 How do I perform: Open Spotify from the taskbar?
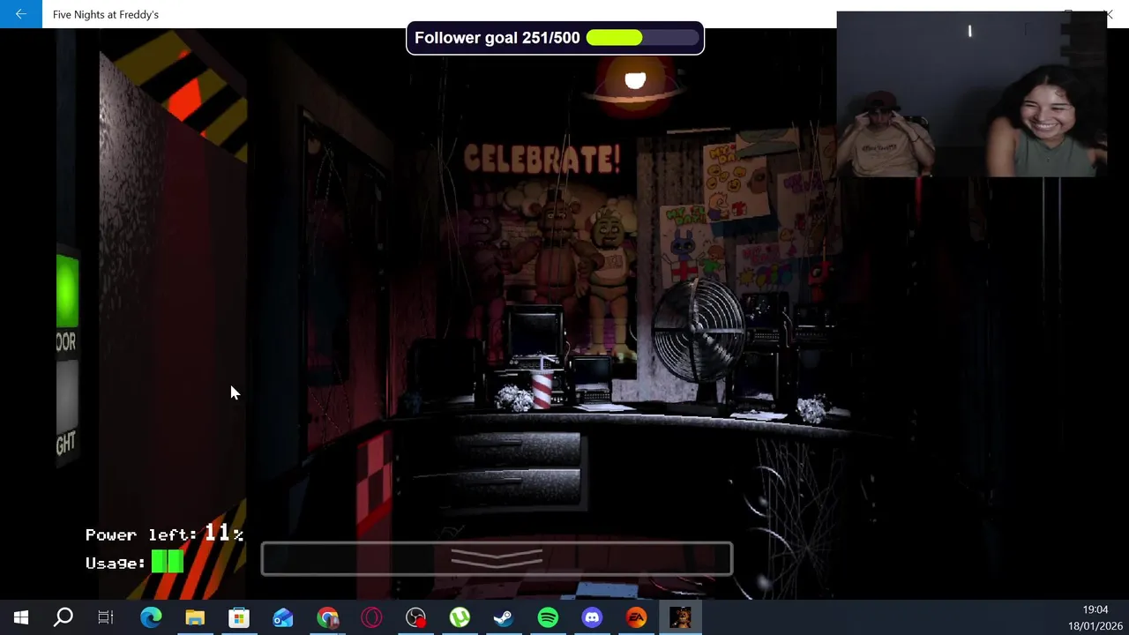tap(548, 617)
